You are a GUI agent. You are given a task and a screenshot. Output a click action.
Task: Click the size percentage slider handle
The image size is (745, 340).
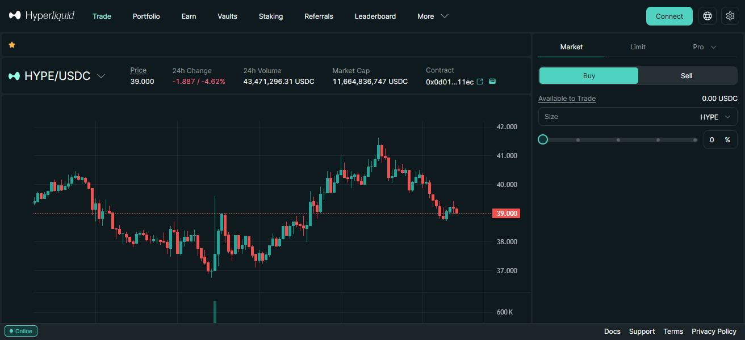[x=543, y=139]
